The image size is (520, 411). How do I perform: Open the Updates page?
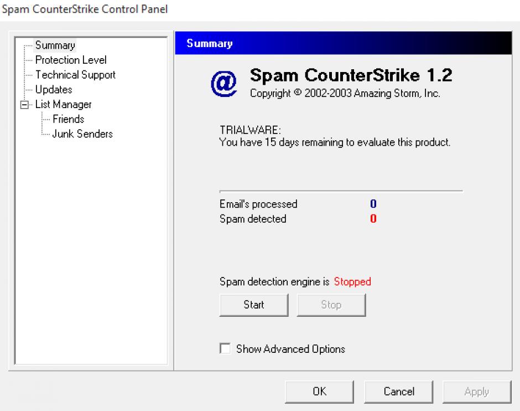click(54, 89)
